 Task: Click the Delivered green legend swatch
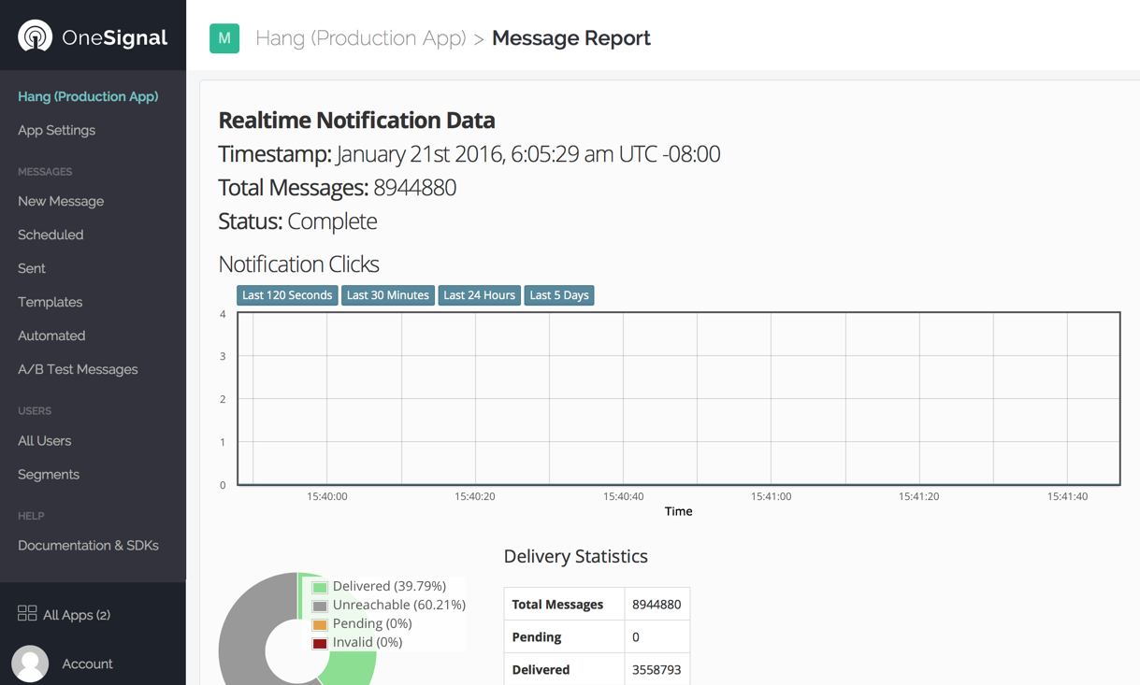coord(320,588)
